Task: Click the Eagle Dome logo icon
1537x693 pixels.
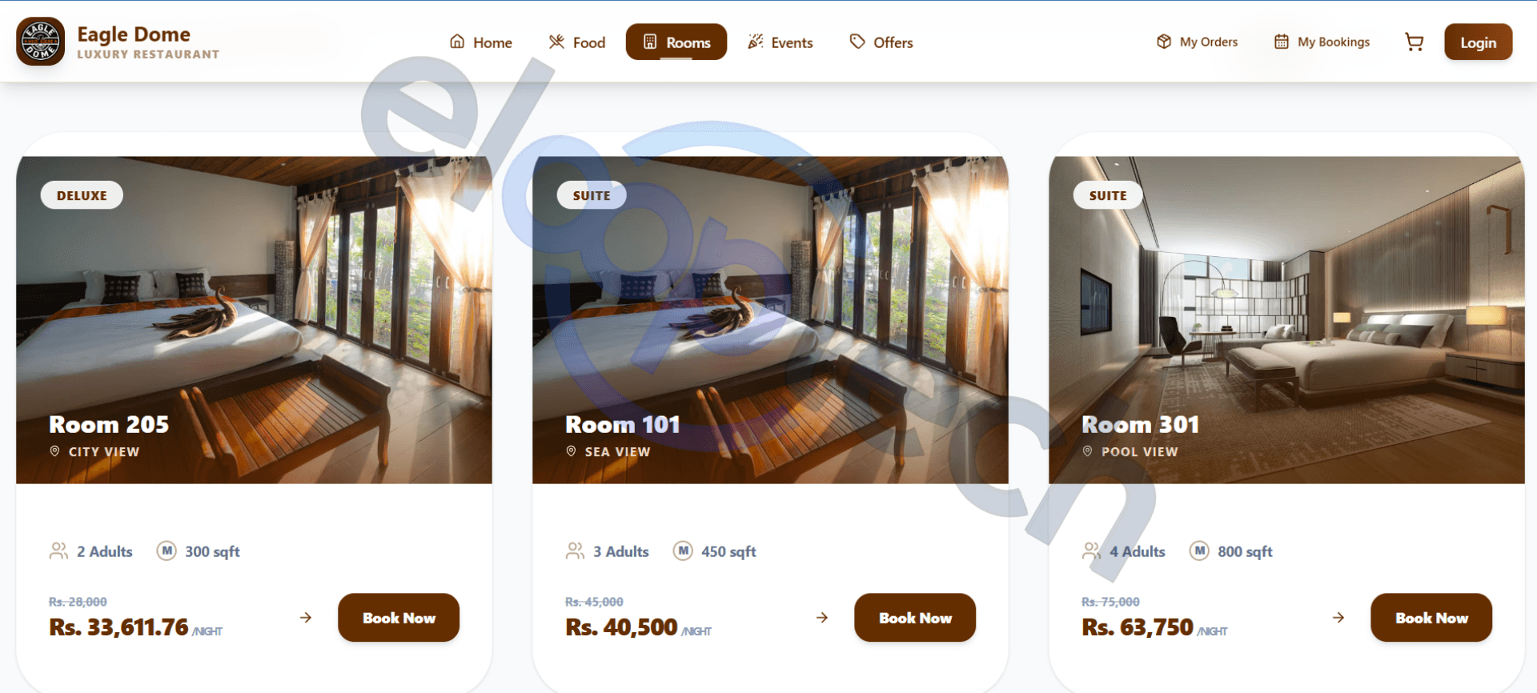Action: point(40,42)
